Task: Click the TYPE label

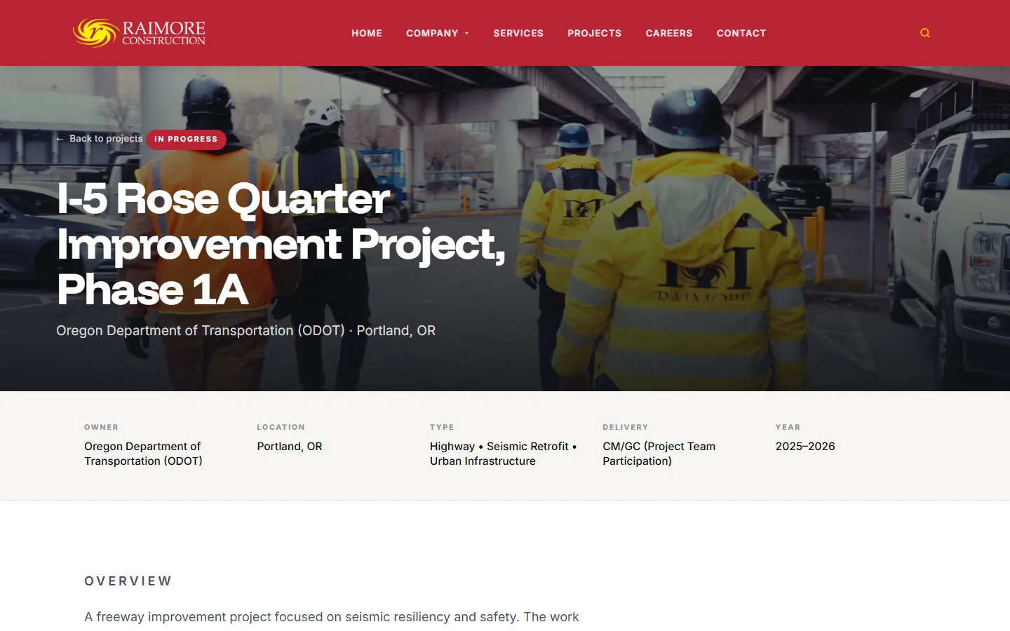Action: [442, 427]
